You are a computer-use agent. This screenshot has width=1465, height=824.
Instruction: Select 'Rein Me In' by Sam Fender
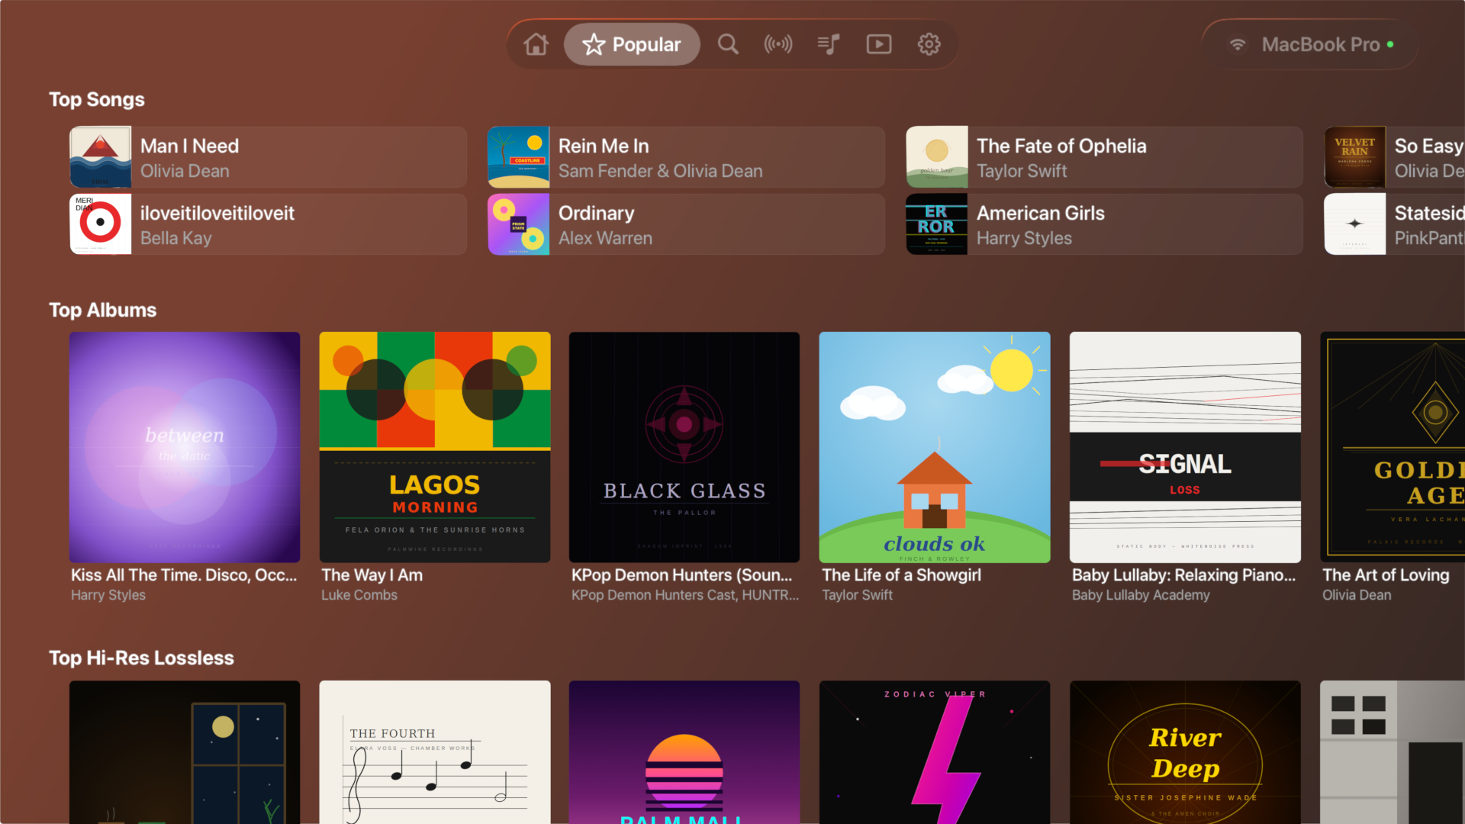pos(685,156)
